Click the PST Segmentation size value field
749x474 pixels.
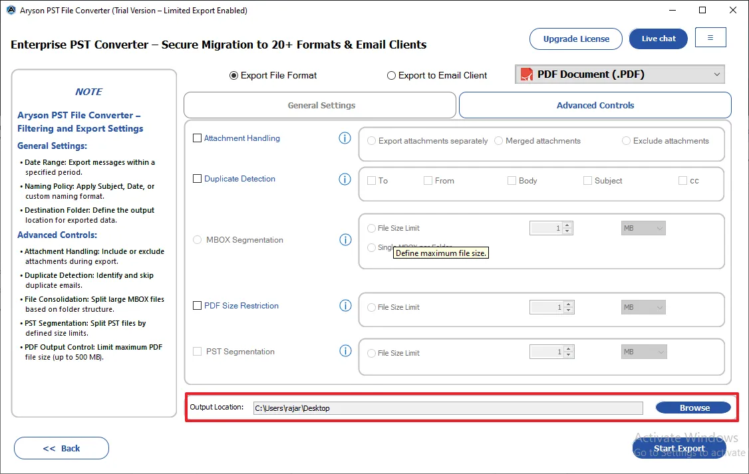(547, 352)
